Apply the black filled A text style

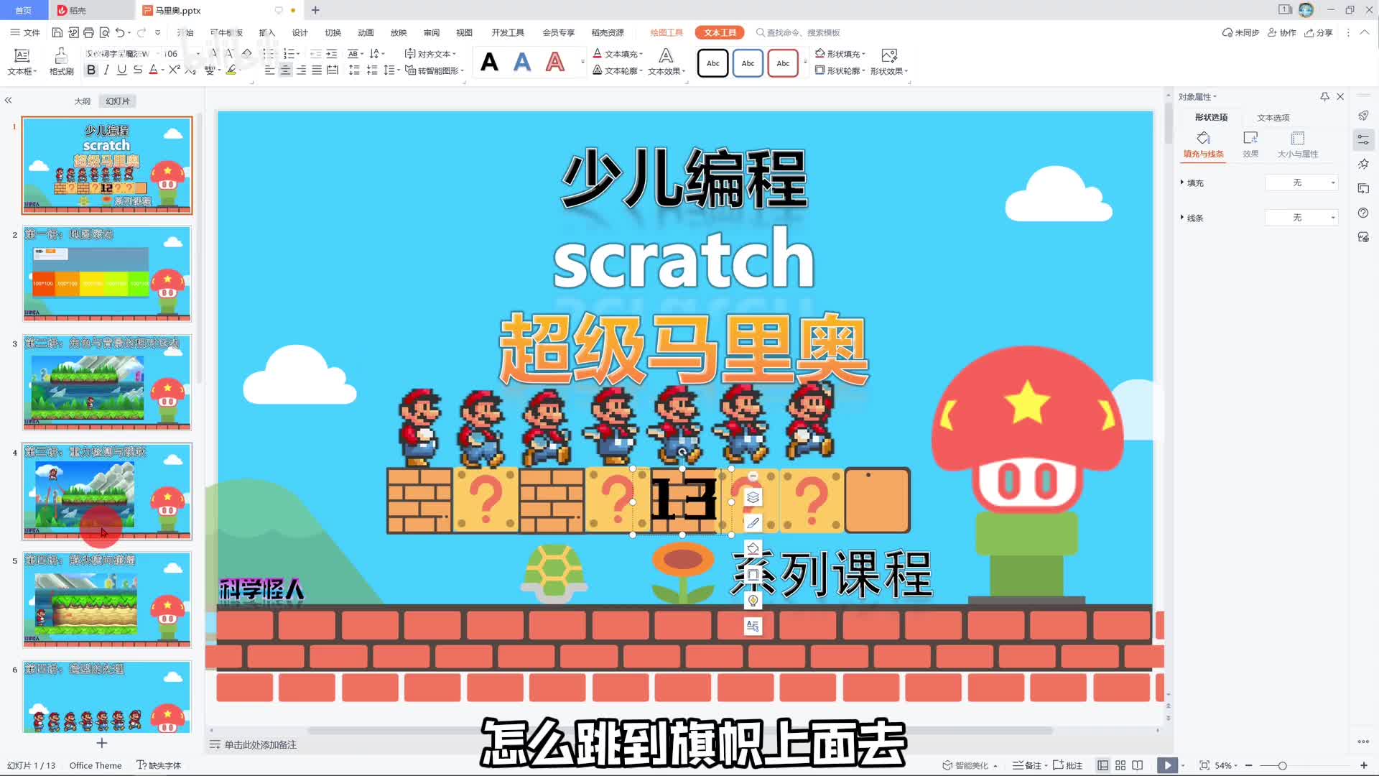pyautogui.click(x=489, y=63)
